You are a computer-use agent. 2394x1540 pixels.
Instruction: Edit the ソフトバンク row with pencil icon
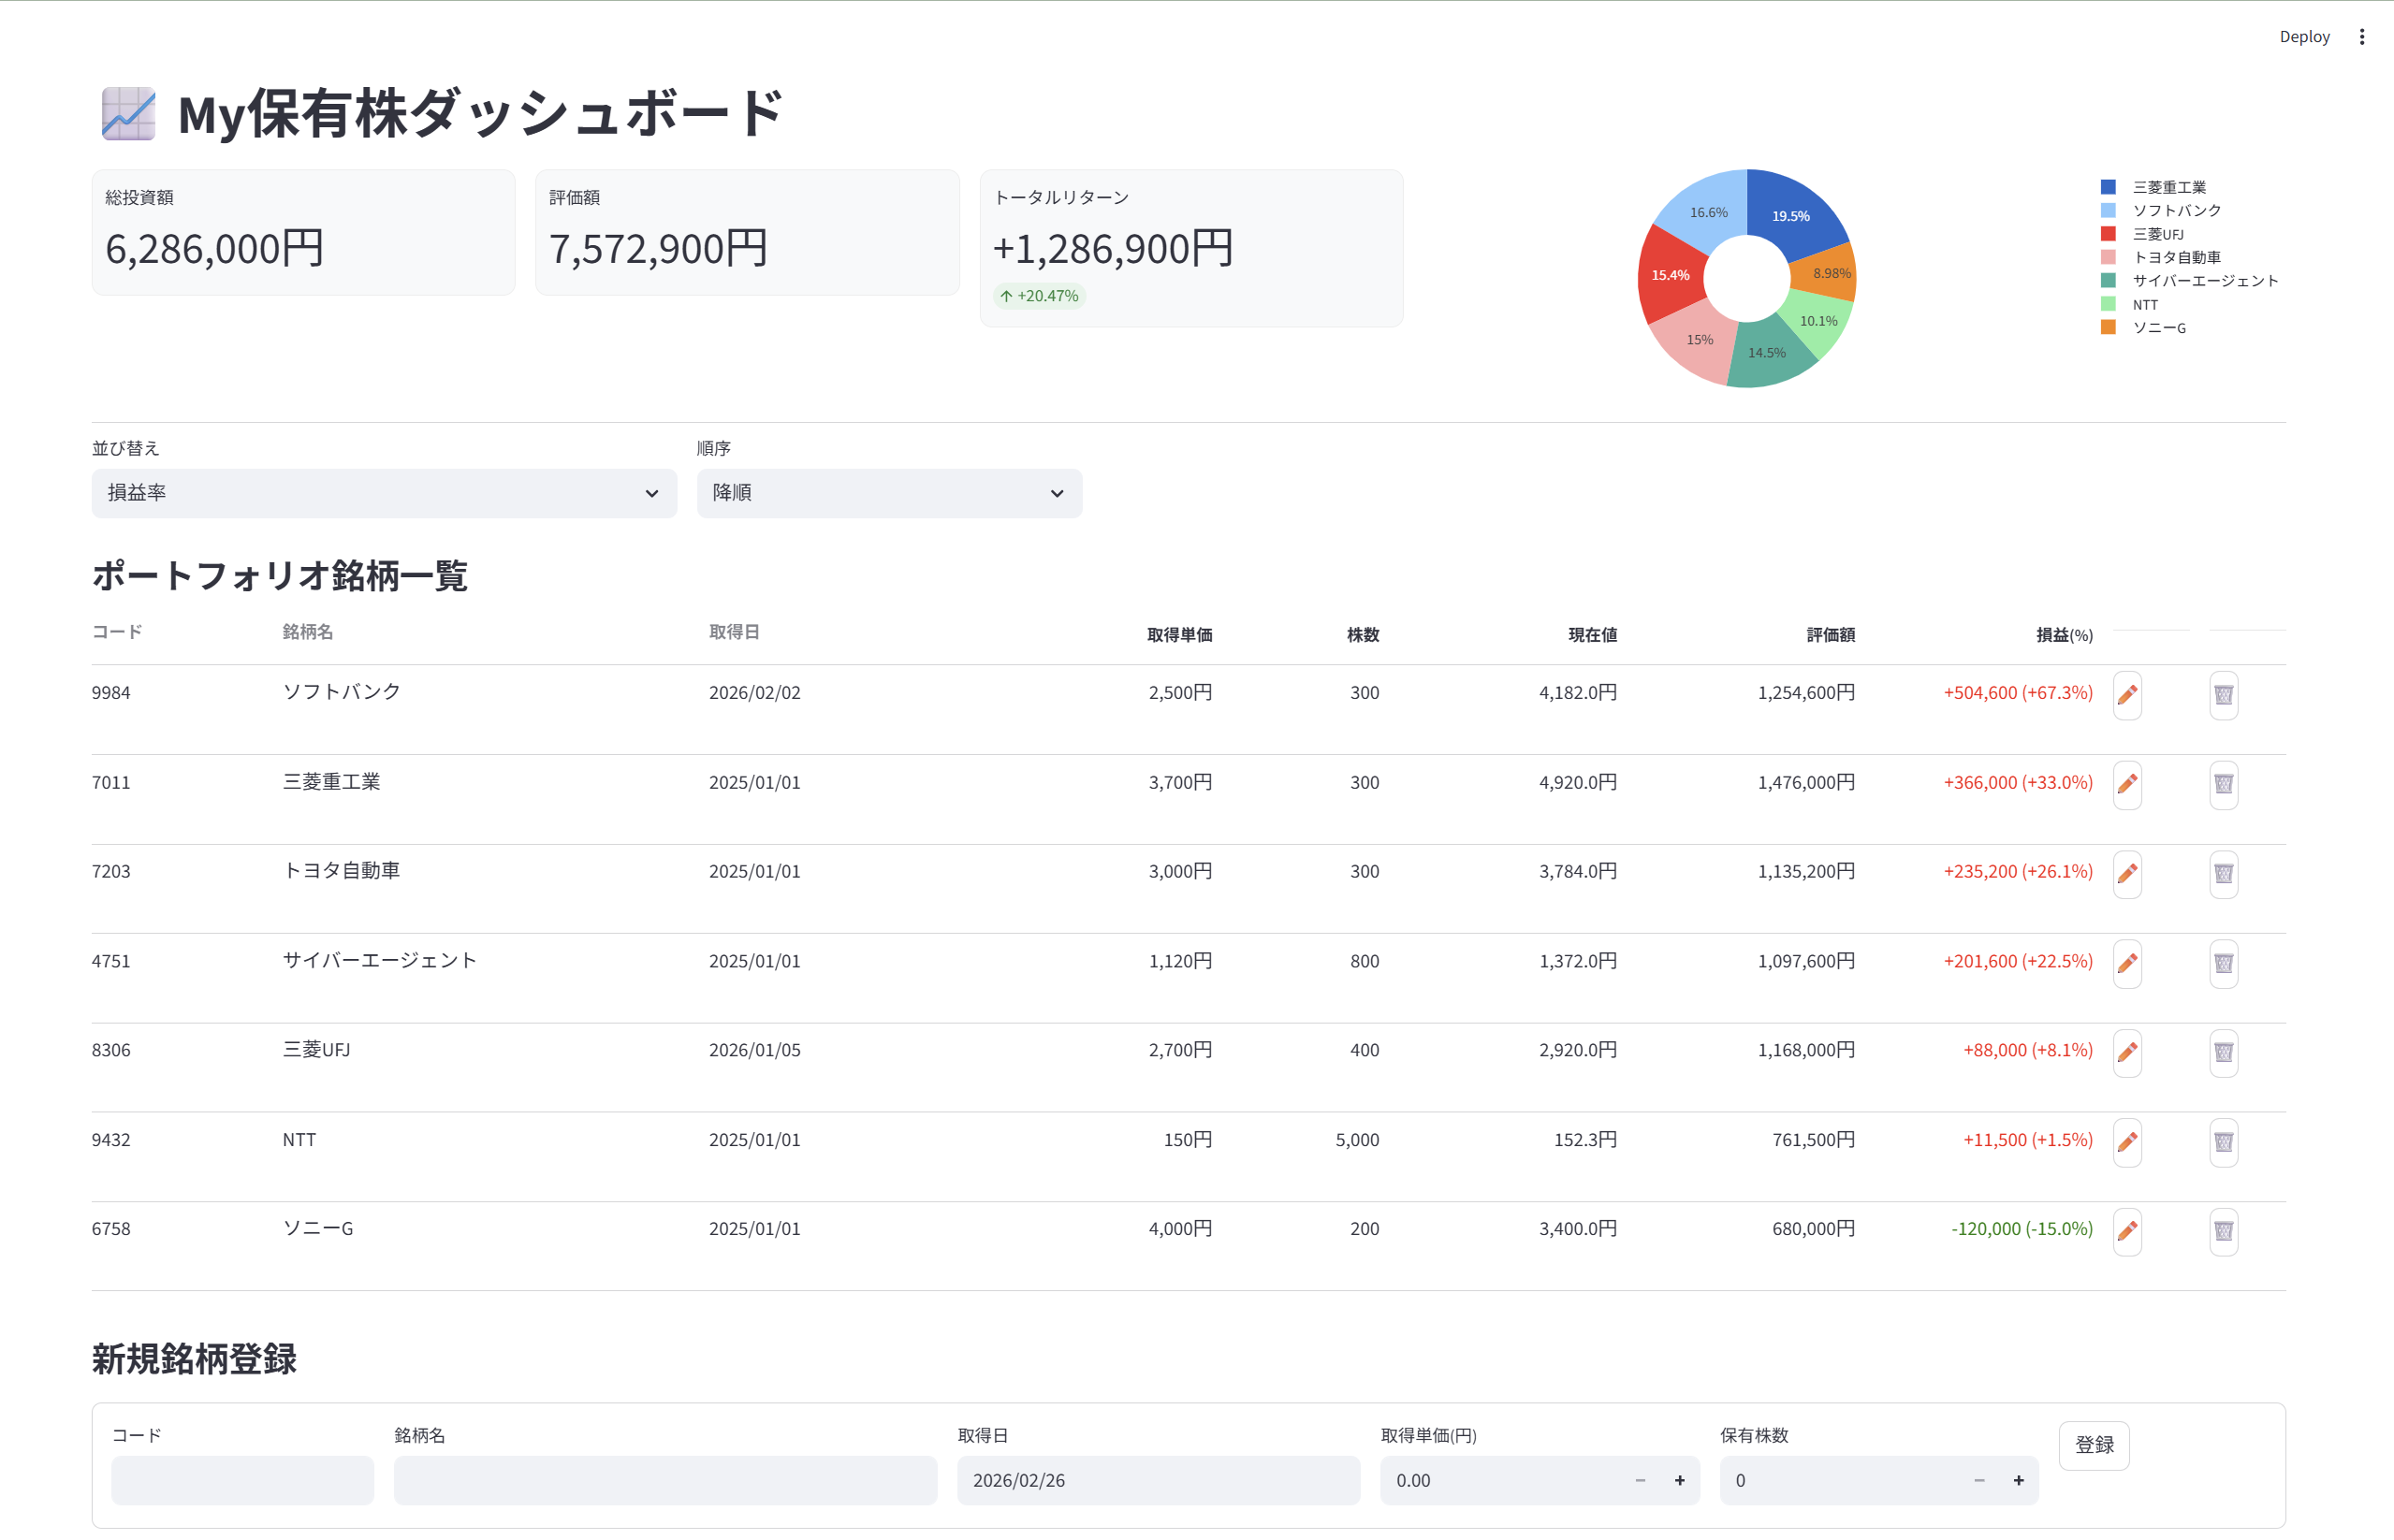(2127, 695)
